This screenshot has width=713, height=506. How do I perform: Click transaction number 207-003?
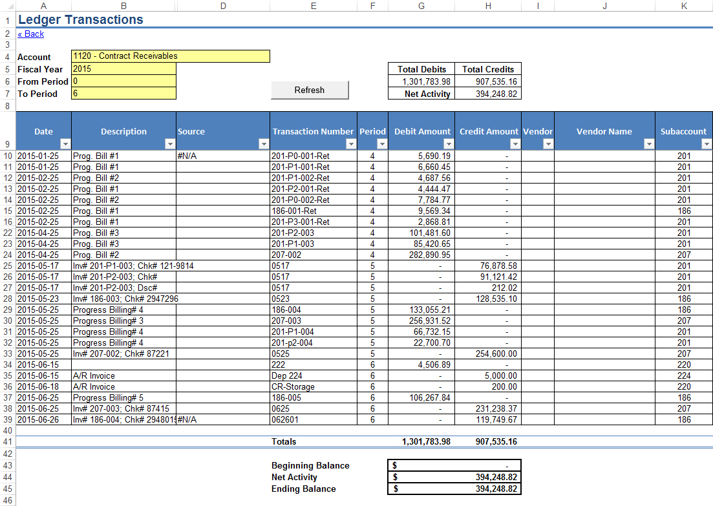pyautogui.click(x=314, y=321)
